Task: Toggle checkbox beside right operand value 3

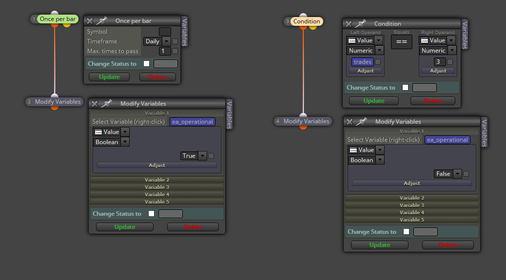Action: [x=450, y=62]
